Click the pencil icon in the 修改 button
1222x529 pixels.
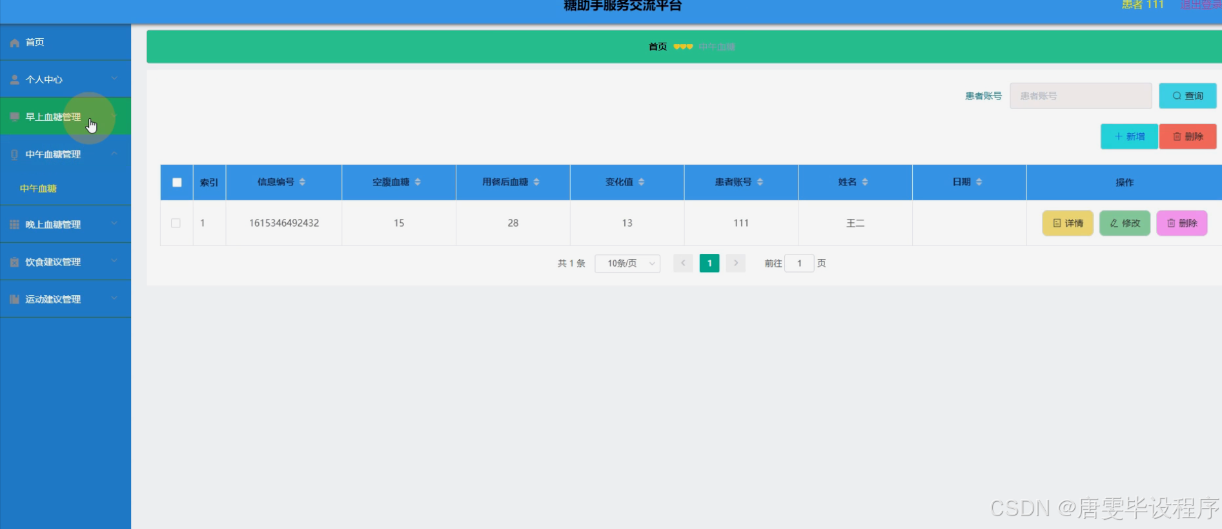click(1114, 223)
